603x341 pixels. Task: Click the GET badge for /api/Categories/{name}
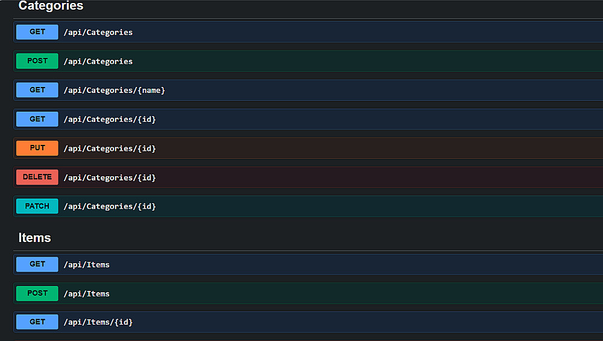pos(37,90)
